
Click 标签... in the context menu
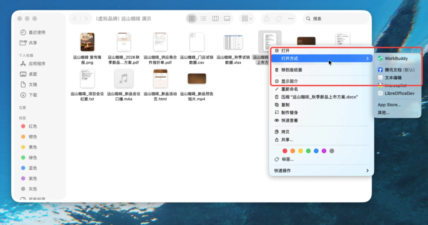tap(321, 159)
